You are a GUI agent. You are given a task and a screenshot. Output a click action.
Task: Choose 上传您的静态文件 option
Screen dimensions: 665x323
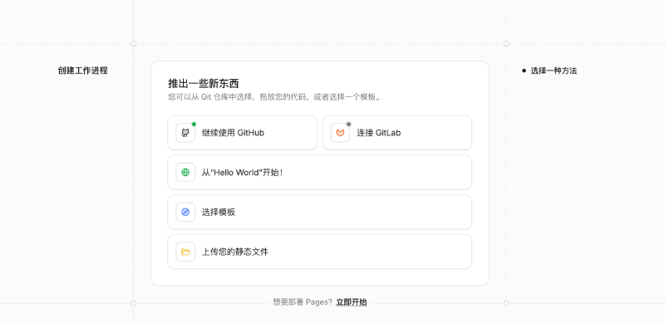click(320, 252)
